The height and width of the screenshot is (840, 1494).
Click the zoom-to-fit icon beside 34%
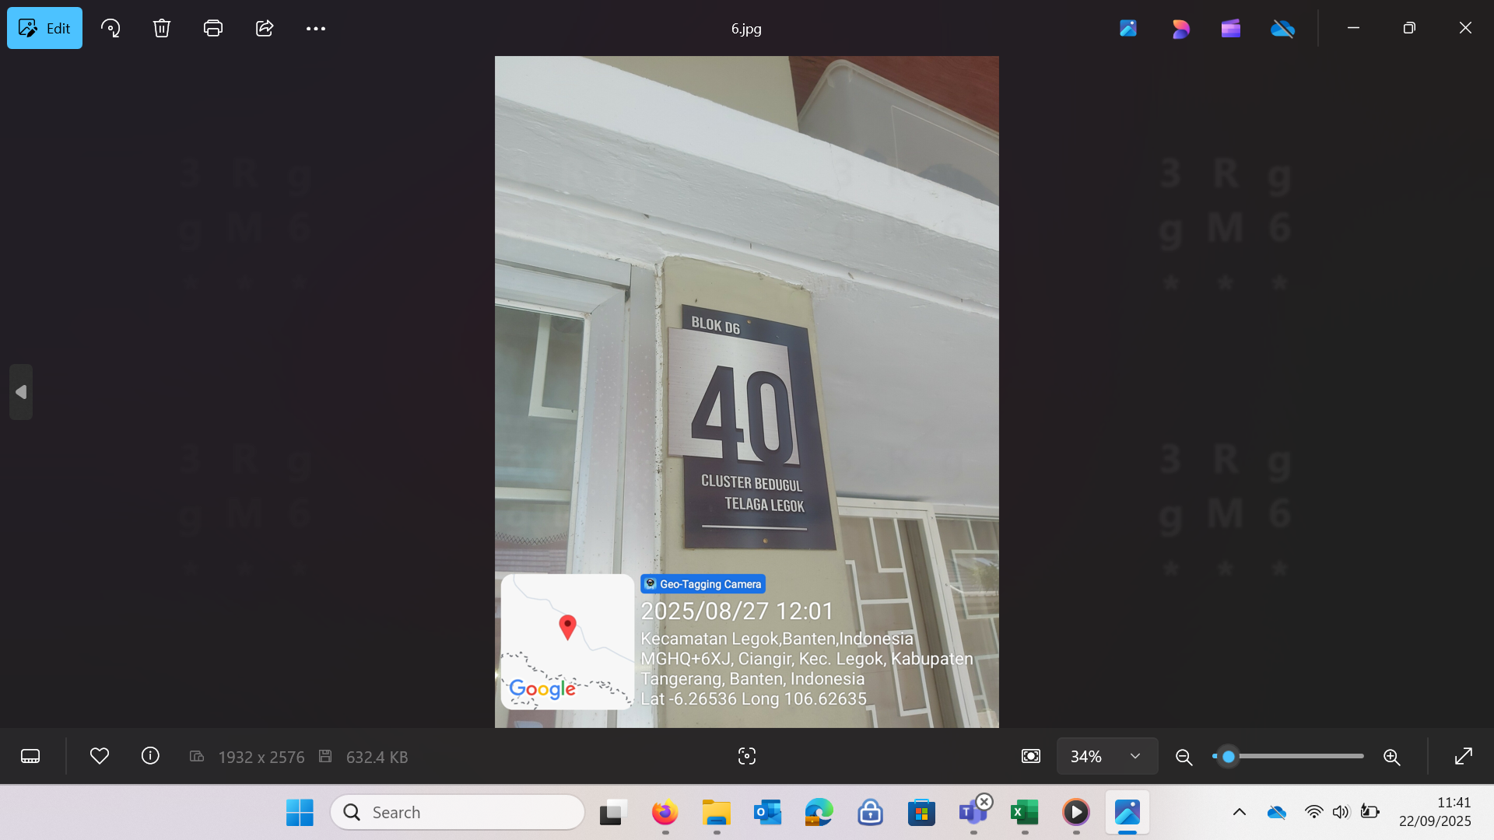click(1030, 756)
